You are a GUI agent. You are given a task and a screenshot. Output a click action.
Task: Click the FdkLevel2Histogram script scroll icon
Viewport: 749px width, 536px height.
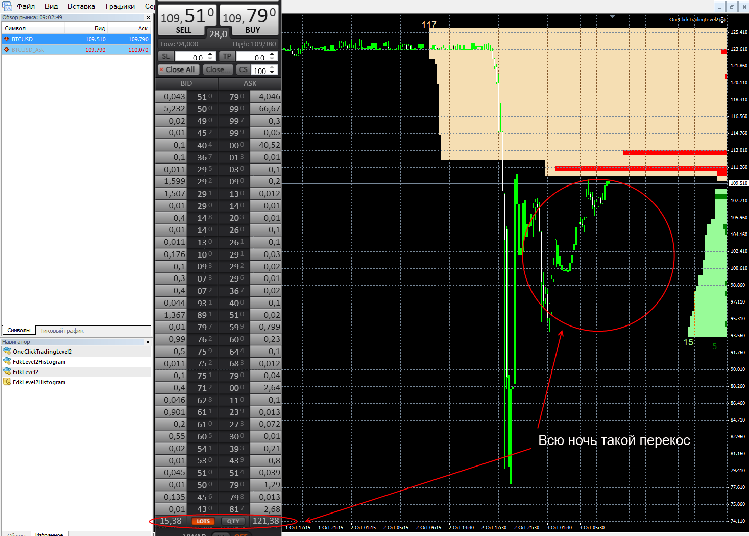coord(7,382)
